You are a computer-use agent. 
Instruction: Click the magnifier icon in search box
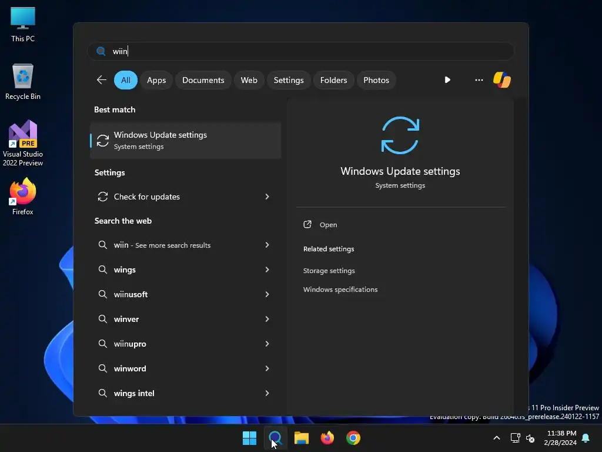101,51
